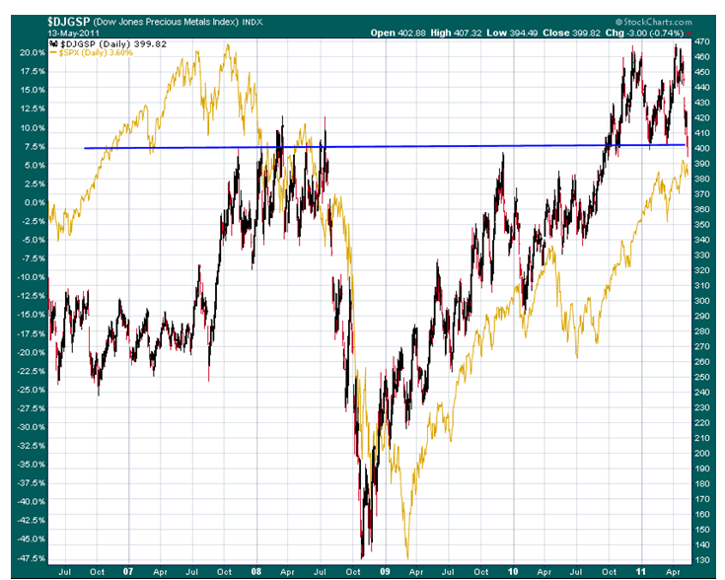Click the '160' right price axis label

point(701,514)
